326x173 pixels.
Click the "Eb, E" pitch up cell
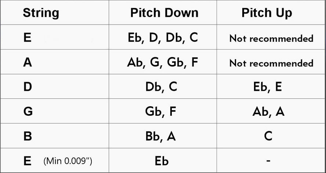tap(268, 87)
